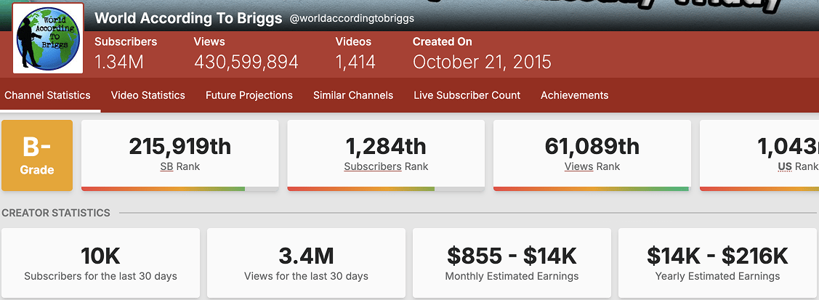
Task: Click the Views Rank gradient progress bar
Action: point(592,189)
